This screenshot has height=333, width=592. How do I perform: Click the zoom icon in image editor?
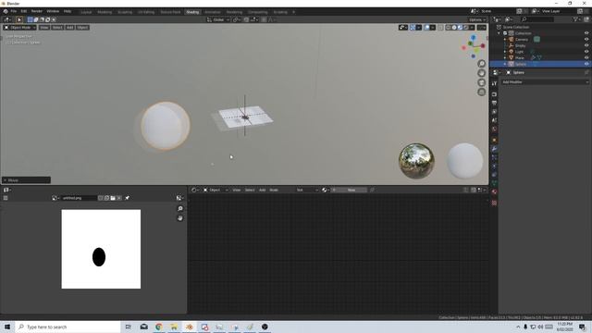coord(180,209)
